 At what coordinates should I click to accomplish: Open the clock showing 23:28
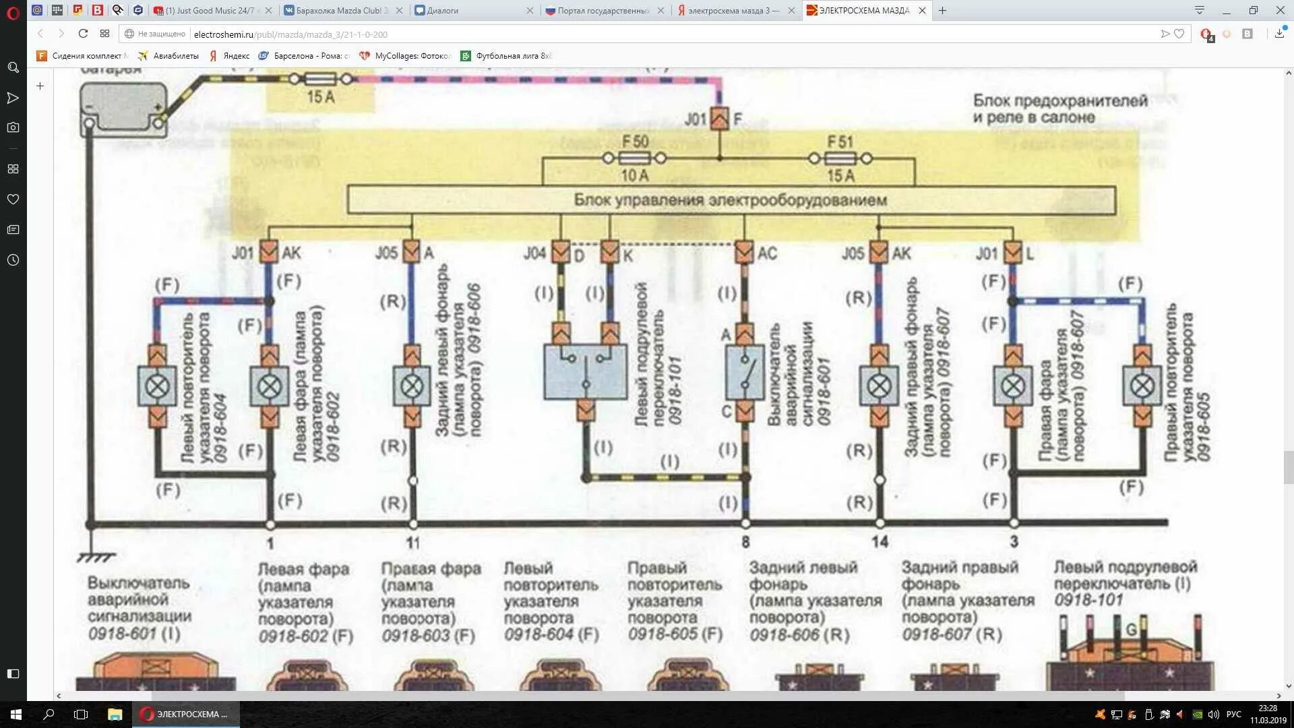tap(1268, 715)
